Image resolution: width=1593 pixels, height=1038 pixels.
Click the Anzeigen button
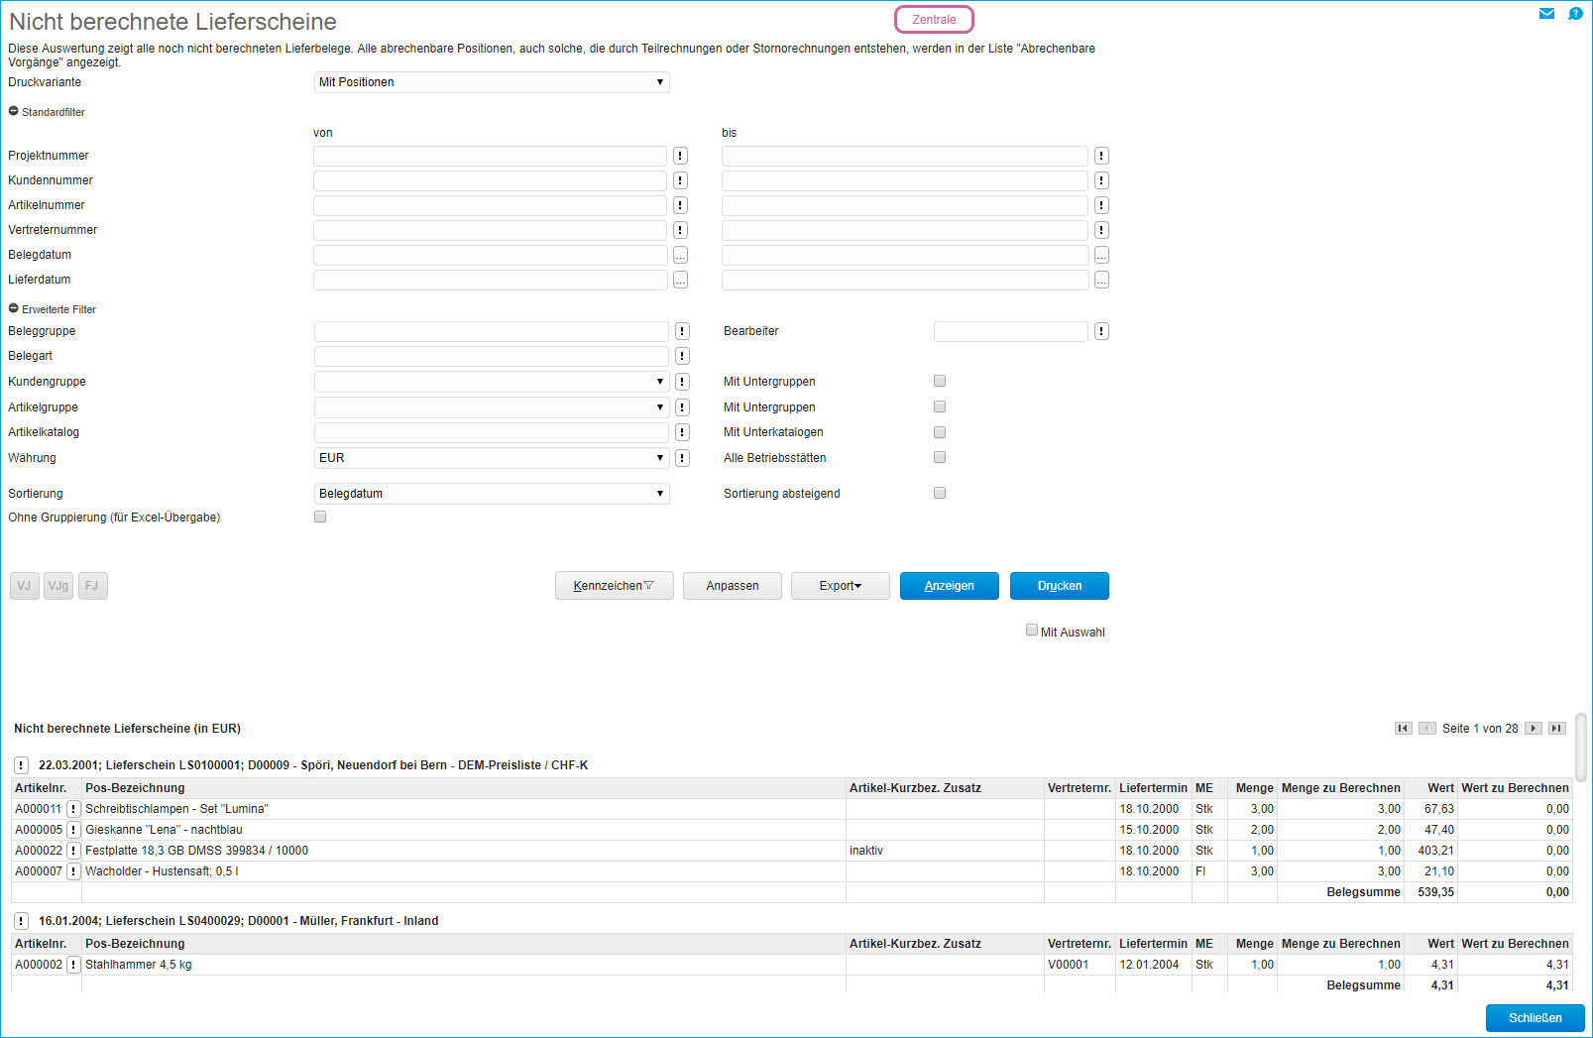pyautogui.click(x=949, y=586)
